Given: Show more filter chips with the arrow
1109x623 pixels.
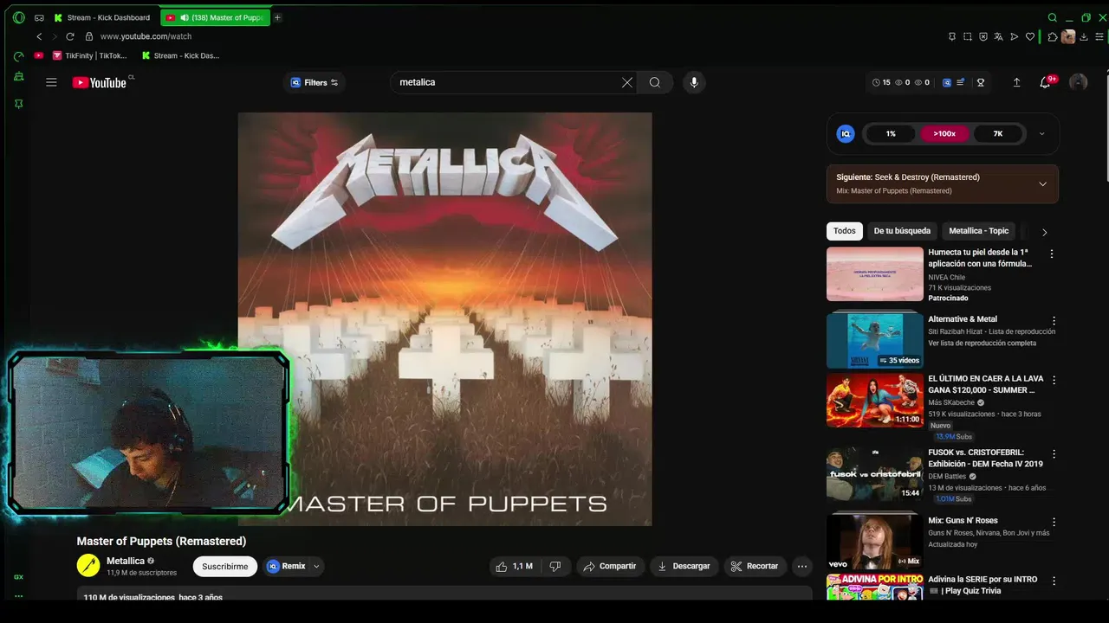Looking at the screenshot, I should [1044, 232].
